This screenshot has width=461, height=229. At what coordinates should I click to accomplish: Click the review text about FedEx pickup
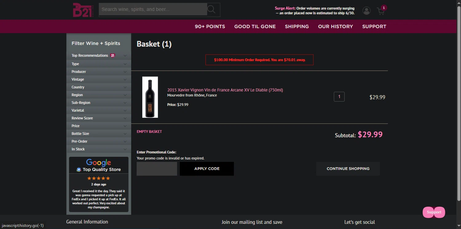click(99, 199)
